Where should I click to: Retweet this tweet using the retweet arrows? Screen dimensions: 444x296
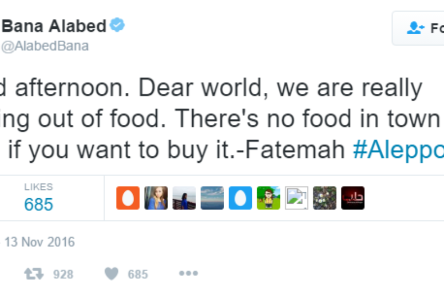(34, 274)
